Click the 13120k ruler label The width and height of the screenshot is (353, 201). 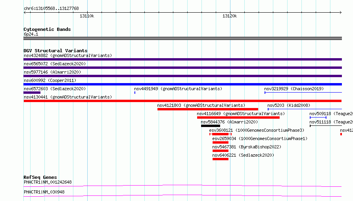pos(230,16)
